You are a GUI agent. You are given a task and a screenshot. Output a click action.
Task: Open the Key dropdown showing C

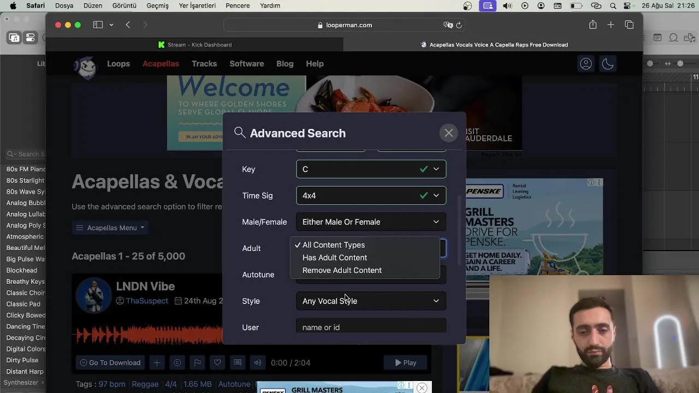[371, 169]
